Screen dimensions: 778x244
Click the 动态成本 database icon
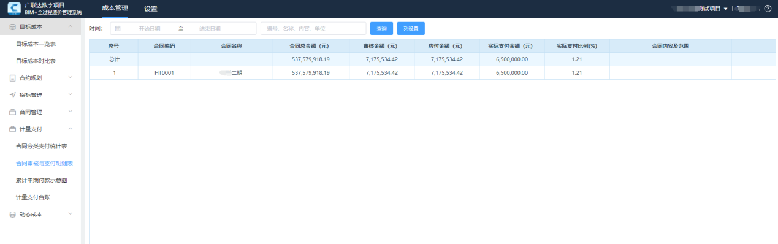pyautogui.click(x=12, y=215)
